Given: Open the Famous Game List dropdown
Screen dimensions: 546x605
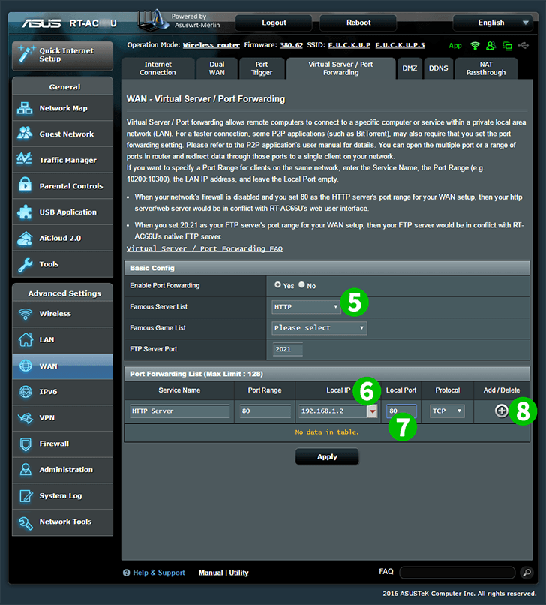Looking at the screenshot, I should click(319, 328).
